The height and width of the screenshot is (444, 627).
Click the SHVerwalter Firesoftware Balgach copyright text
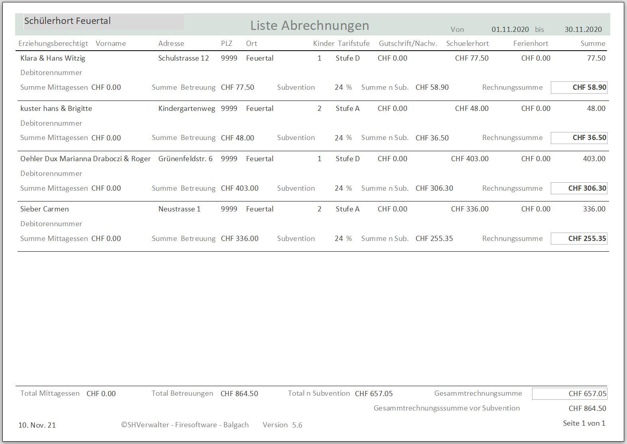click(x=185, y=425)
